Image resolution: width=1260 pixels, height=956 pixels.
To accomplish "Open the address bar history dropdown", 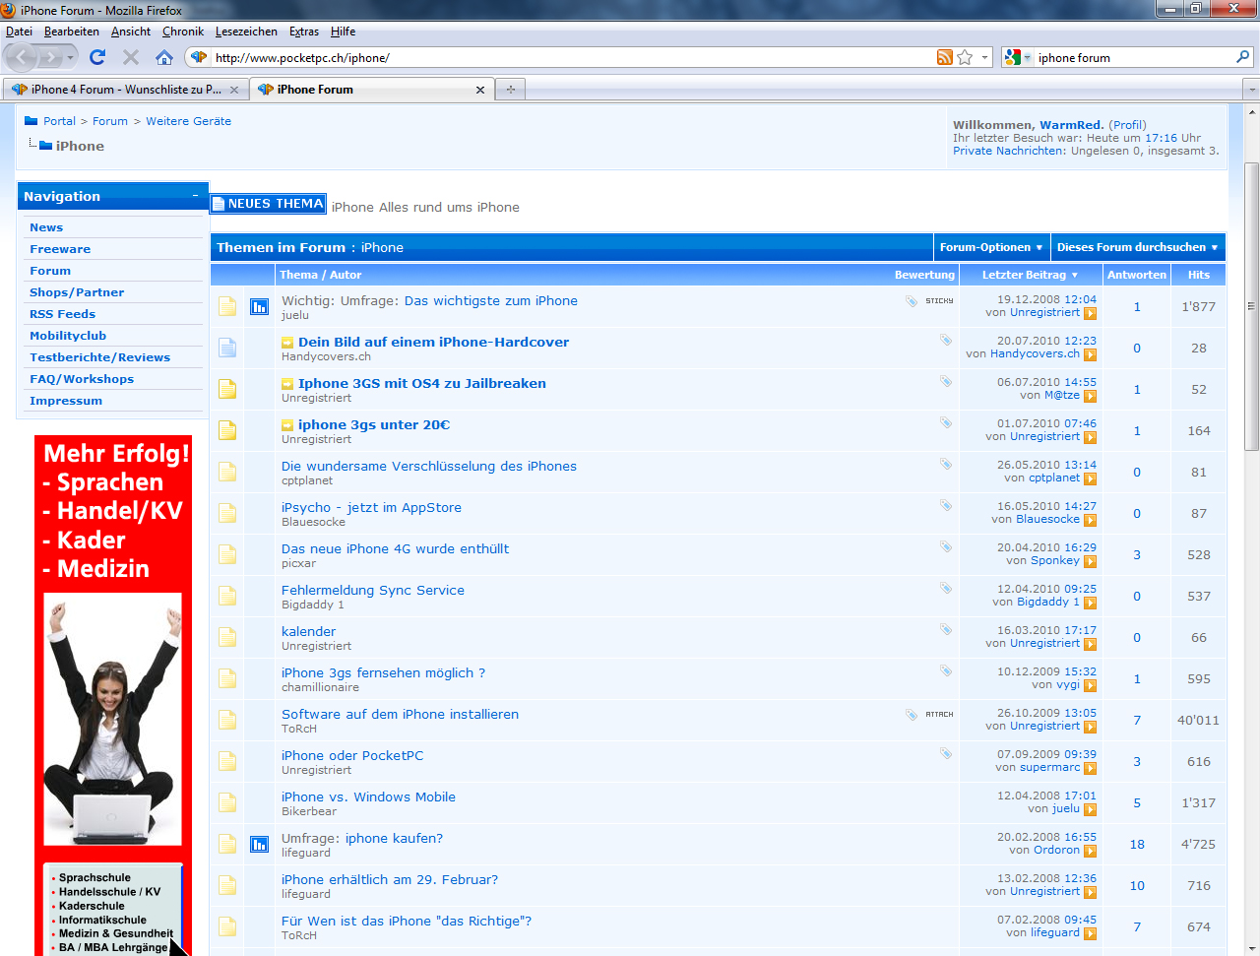I will (x=984, y=57).
